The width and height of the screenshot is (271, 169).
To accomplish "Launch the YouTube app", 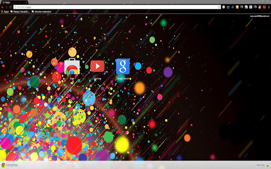I will [x=97, y=66].
